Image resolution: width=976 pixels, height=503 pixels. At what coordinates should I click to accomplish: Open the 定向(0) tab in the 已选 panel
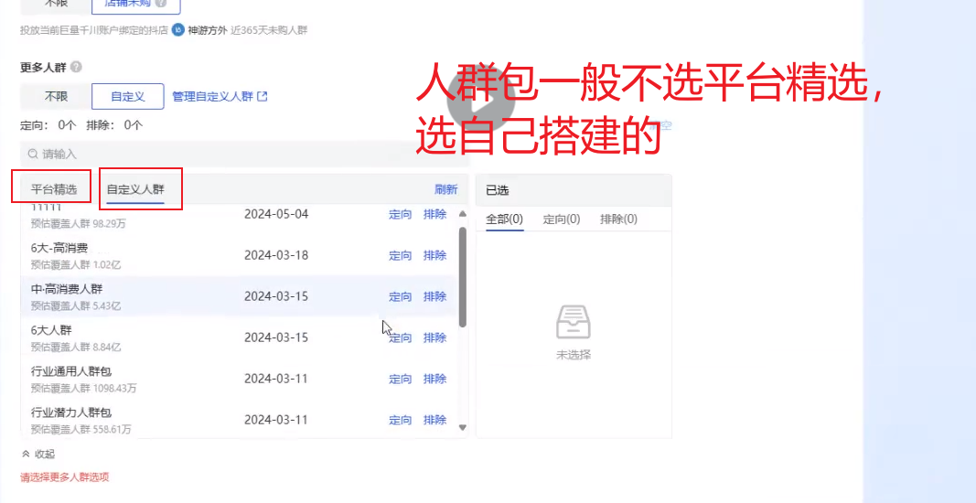[562, 219]
